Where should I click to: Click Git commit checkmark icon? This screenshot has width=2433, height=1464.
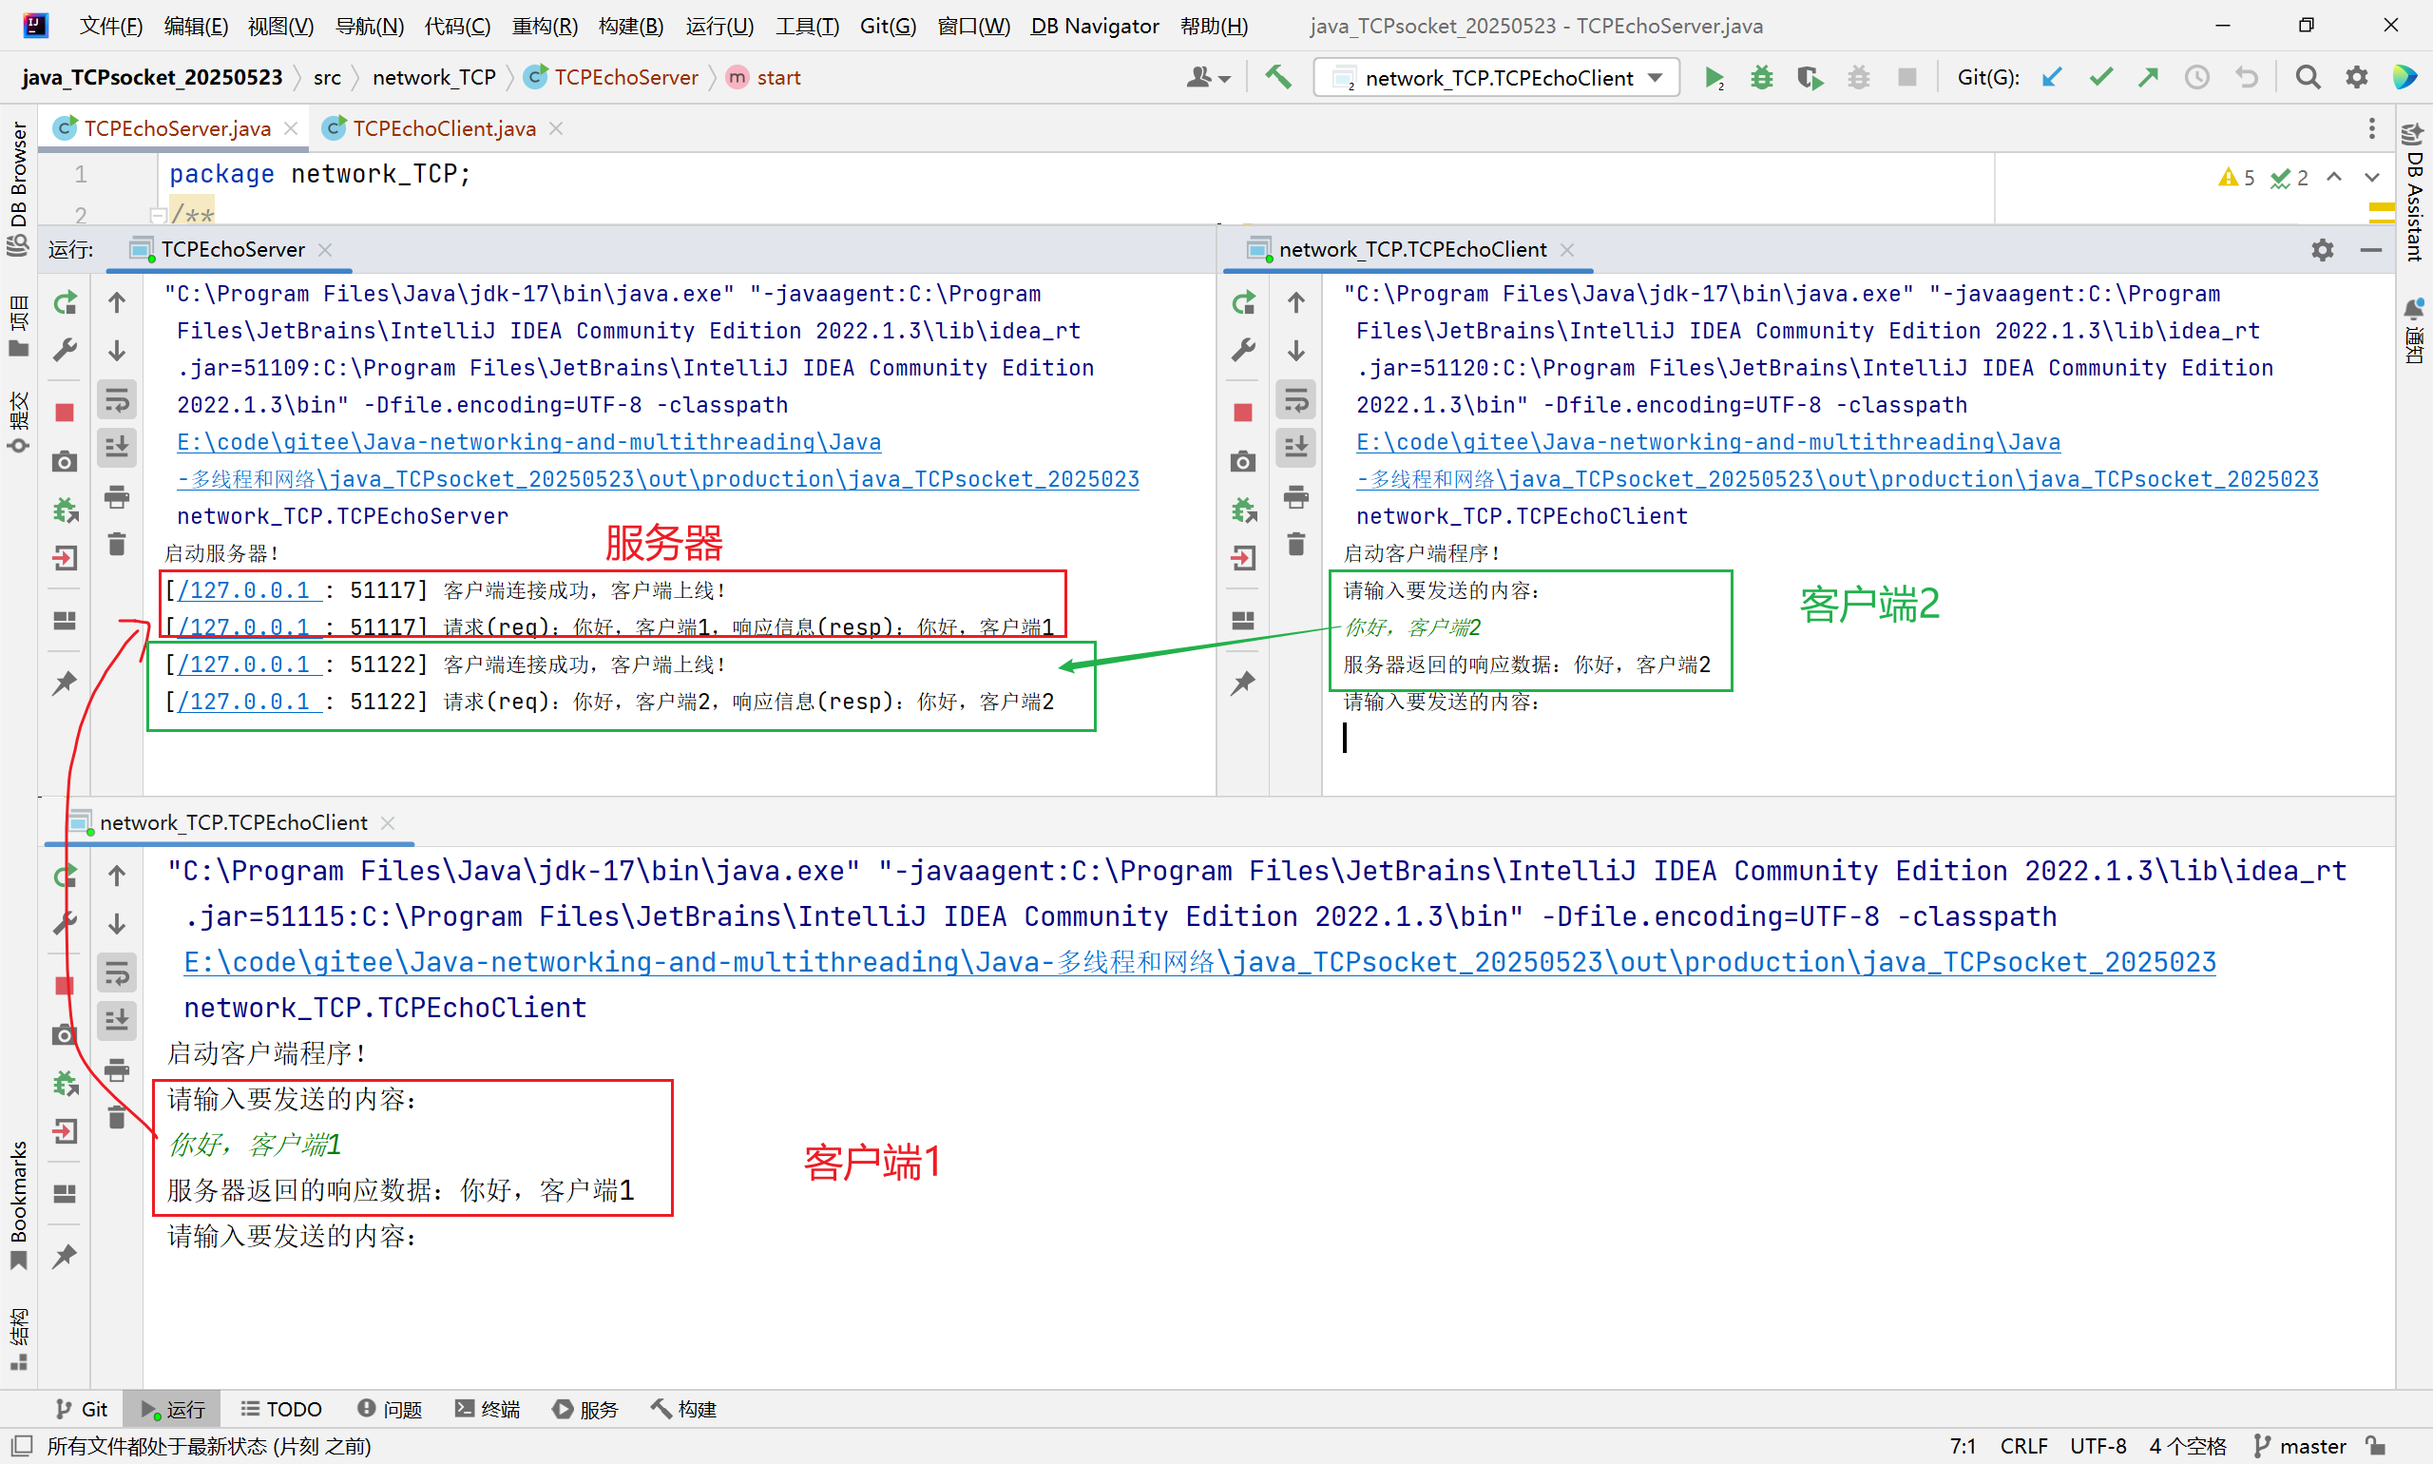[2100, 77]
